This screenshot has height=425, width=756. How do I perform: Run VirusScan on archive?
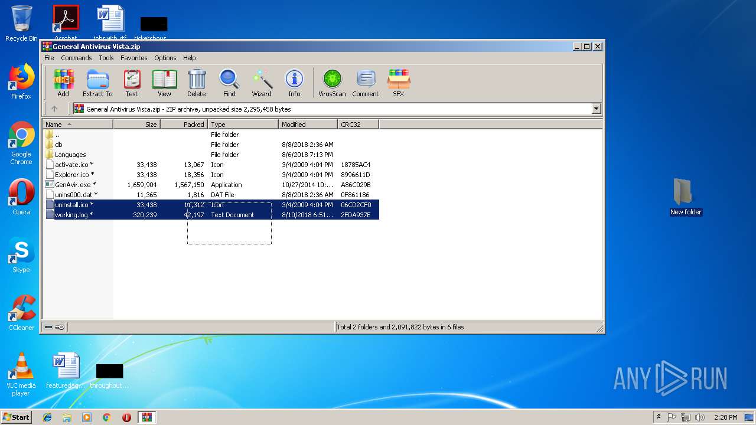coord(332,83)
